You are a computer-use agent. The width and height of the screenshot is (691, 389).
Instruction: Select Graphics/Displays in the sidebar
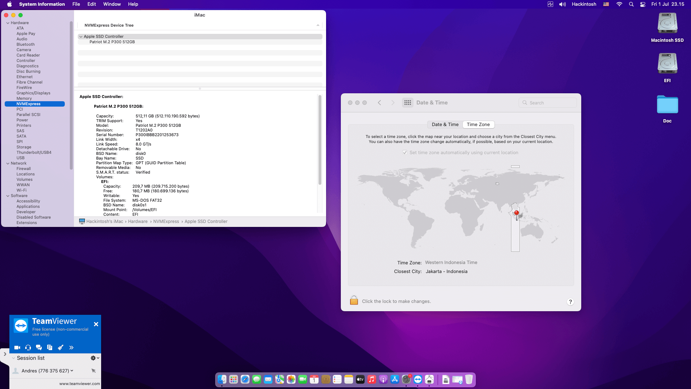tap(33, 93)
